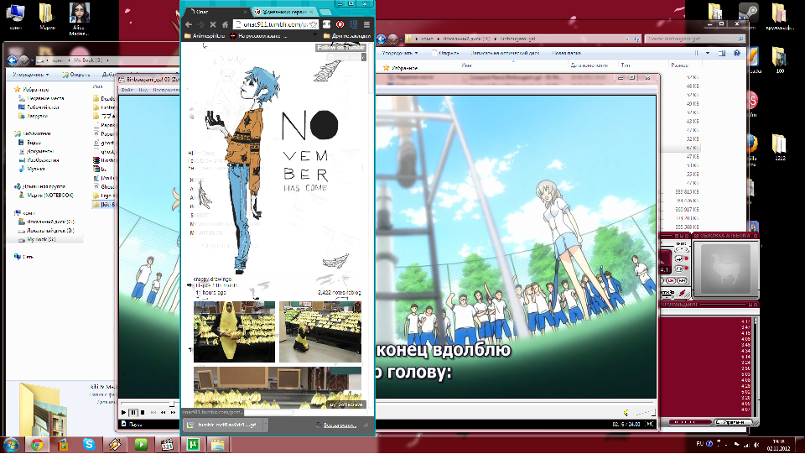Toggle the preview pane icon in right Explorer
The width and height of the screenshot is (805, 454).
[x=722, y=53]
